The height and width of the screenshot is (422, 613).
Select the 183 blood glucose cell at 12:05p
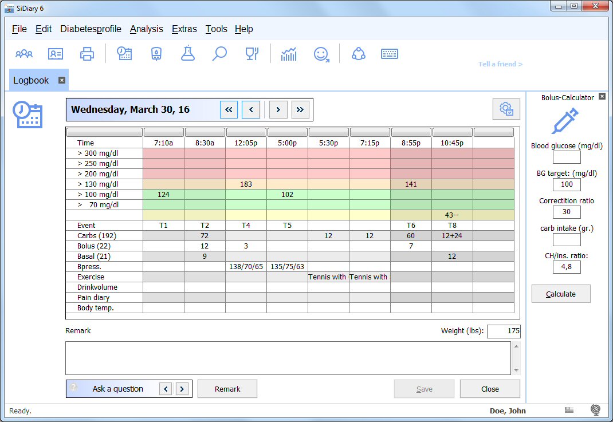(x=246, y=184)
